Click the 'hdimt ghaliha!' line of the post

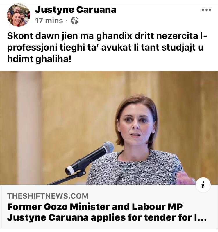[x=39, y=60]
